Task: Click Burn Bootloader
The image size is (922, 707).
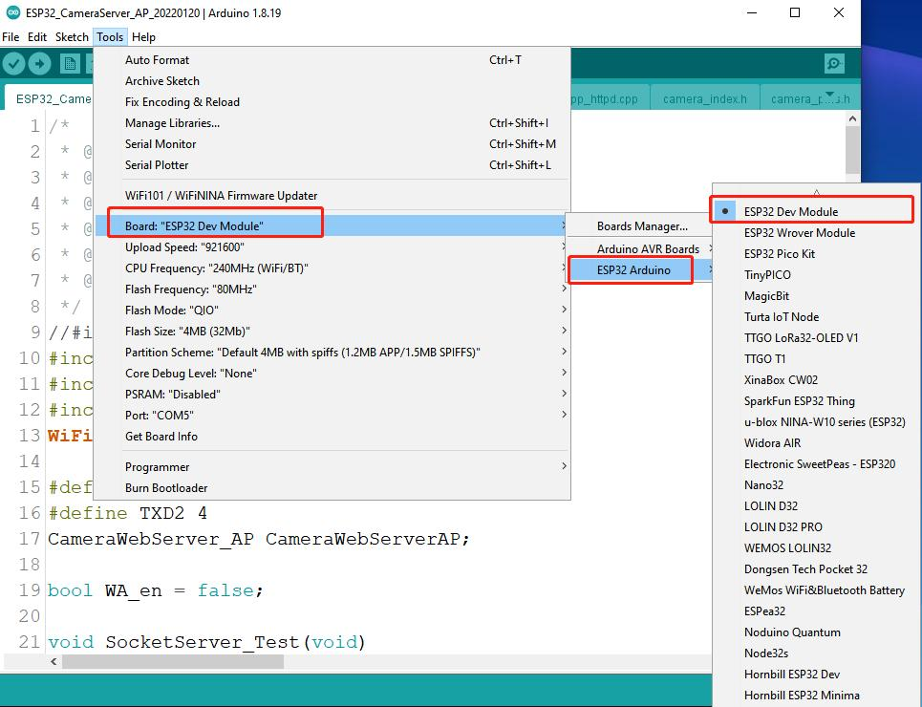Action: coord(332,488)
